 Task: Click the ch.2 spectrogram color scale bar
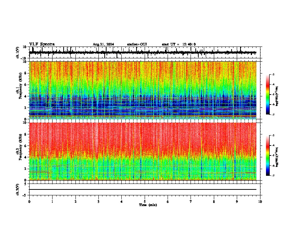pyautogui.click(x=268, y=155)
